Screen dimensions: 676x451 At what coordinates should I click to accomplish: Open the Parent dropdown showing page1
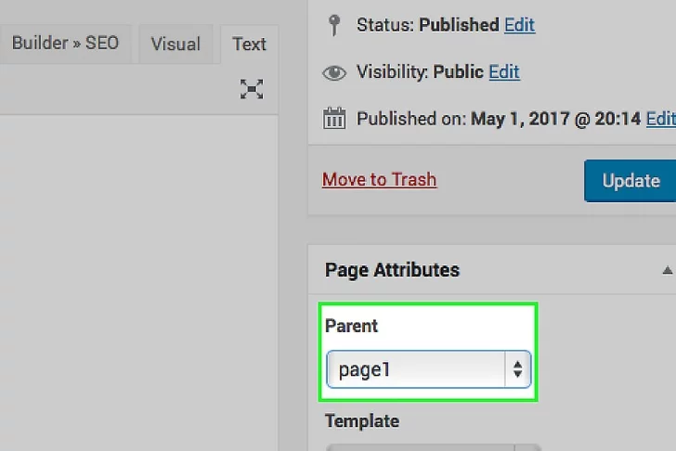416,370
